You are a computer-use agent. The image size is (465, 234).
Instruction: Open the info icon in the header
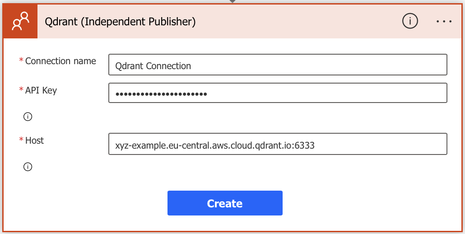tap(410, 21)
